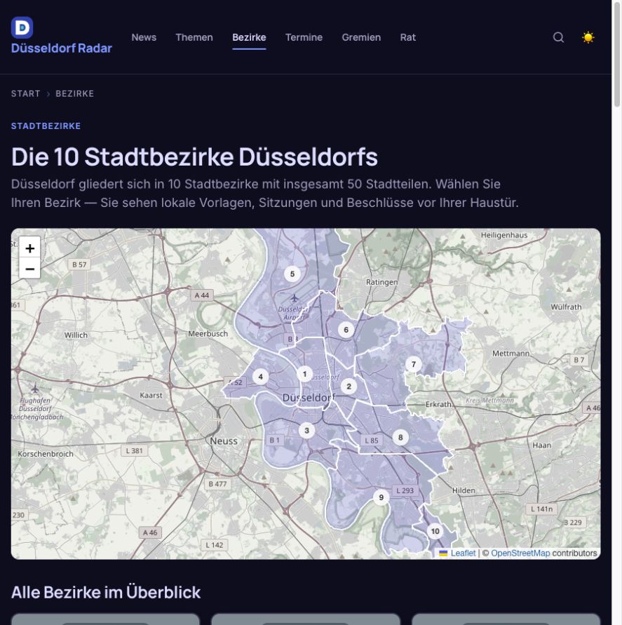Click the Korschenbroich label on the map
The width and height of the screenshot is (622, 625).
pos(46,454)
